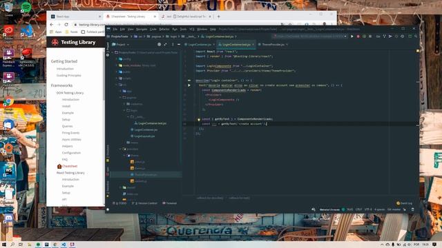Collapse the login folder in the project tree
Screen dimensions: 442x248
pyautogui.click(x=124, y=110)
